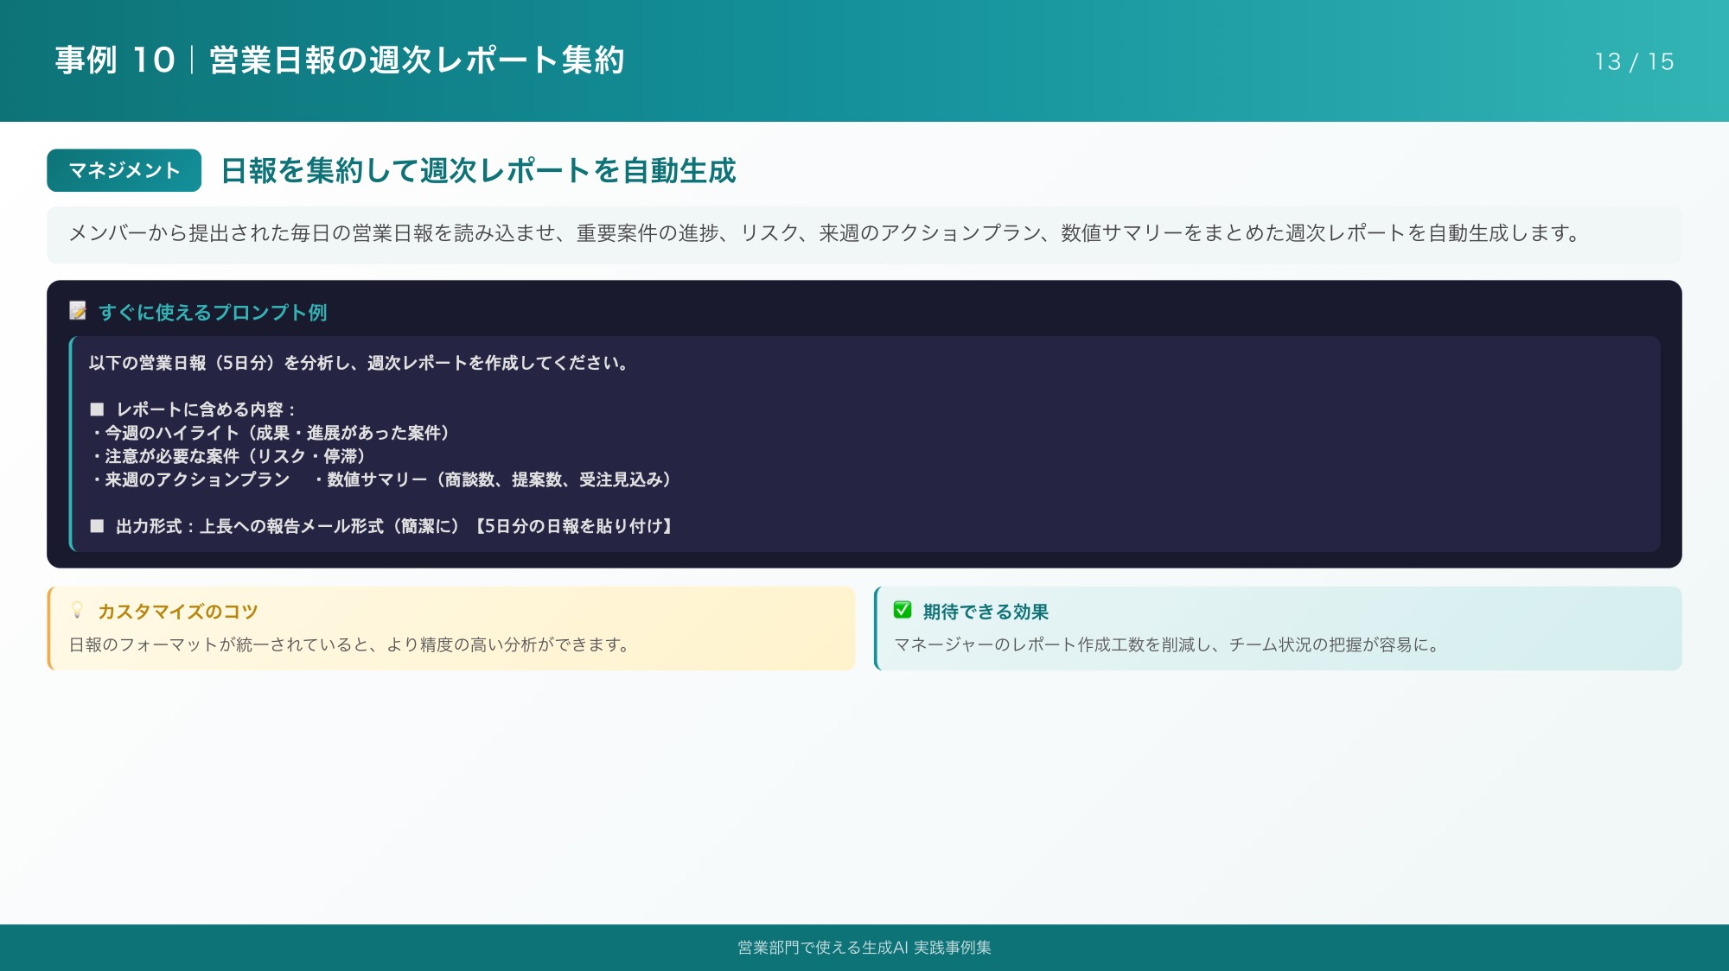Click the bullet 今週のハイライト（成果・進展があった案件）
Screen dimensions: 1729x971
270,433
